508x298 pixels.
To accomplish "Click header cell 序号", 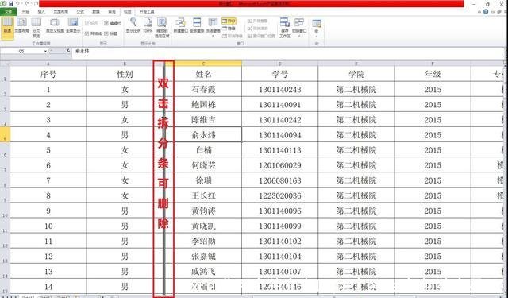I will (x=48, y=74).
